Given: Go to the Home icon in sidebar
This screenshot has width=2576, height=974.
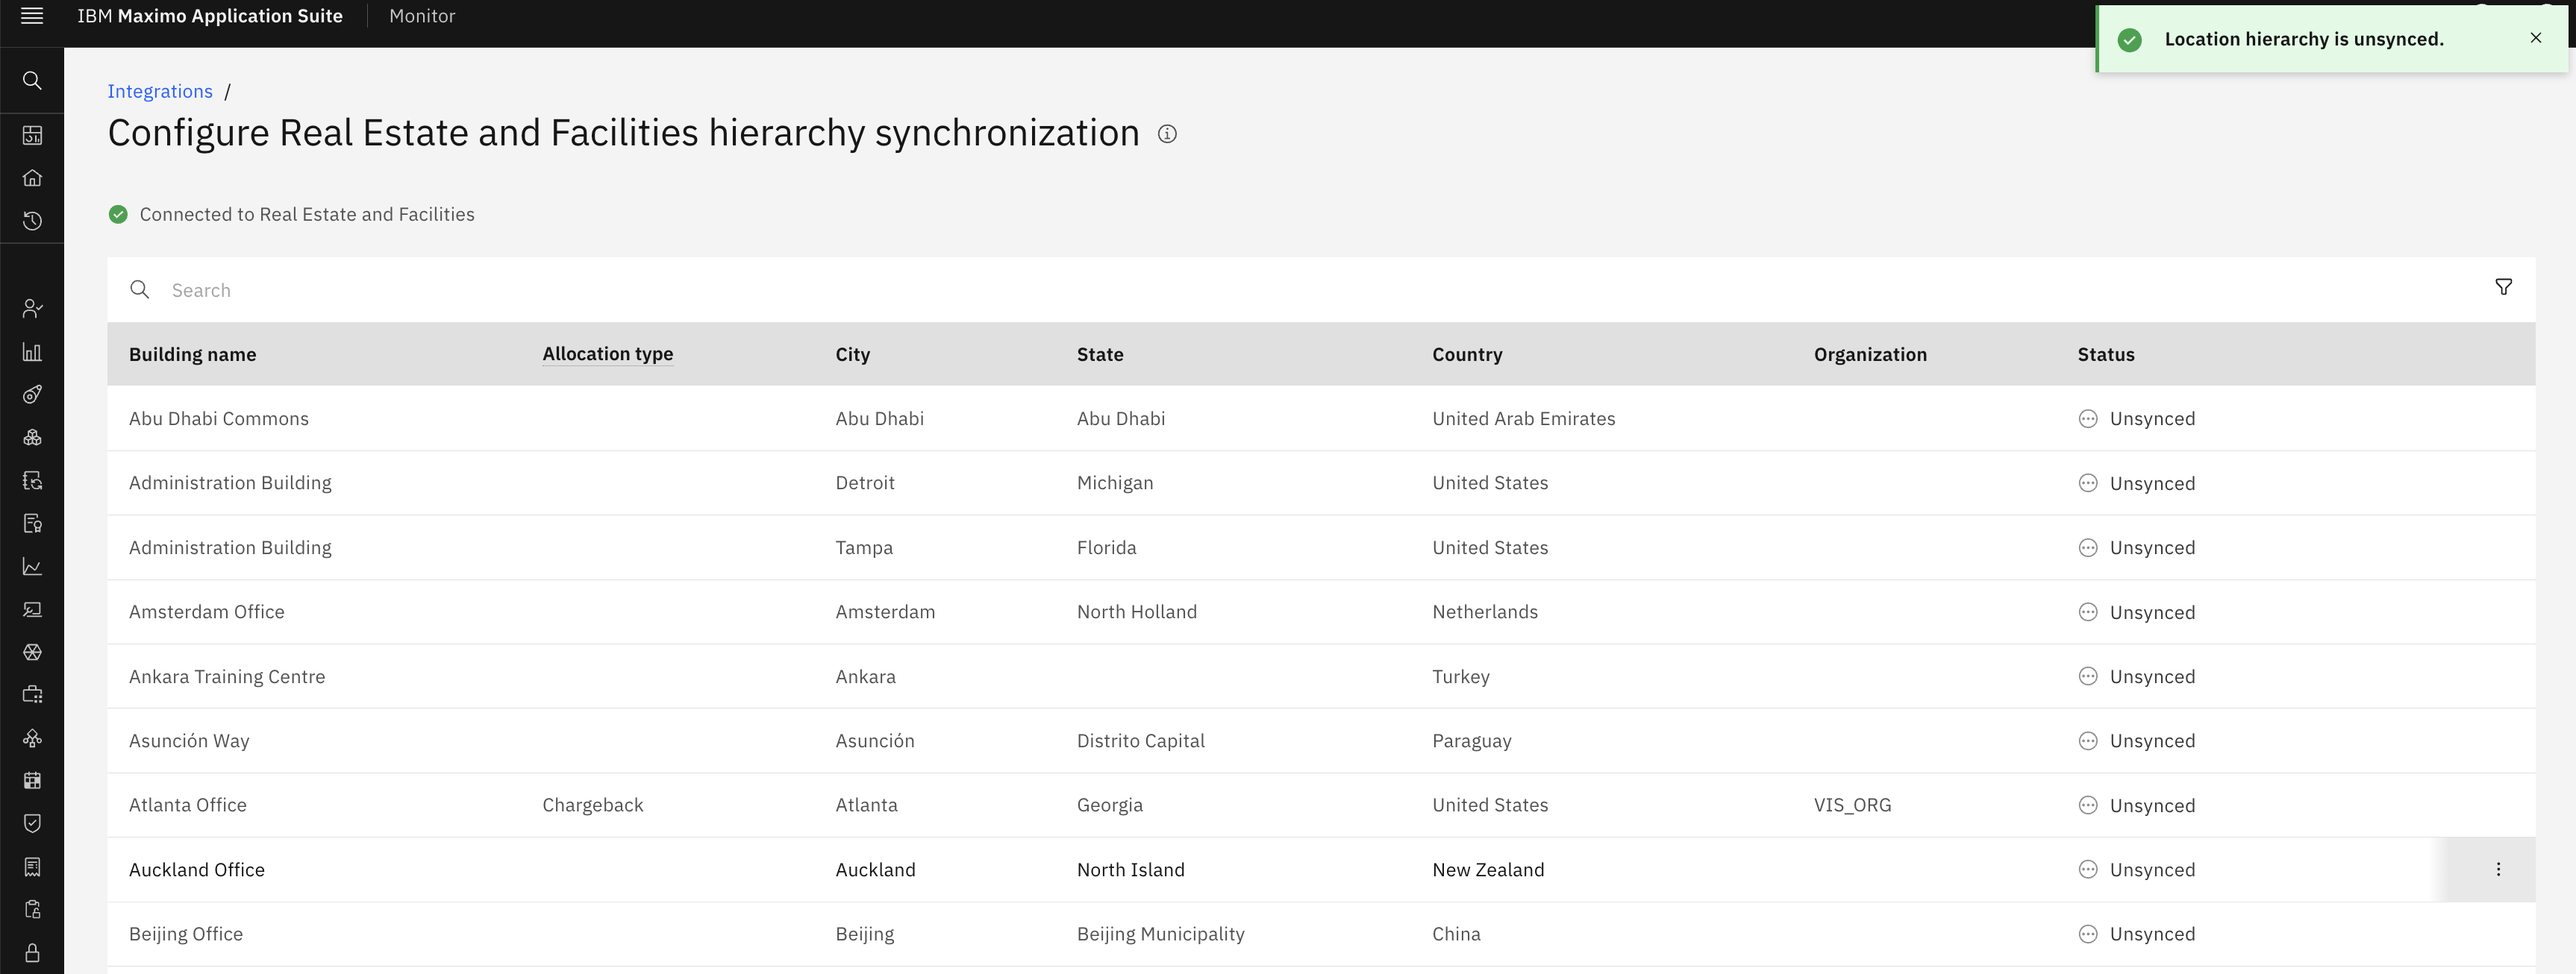Looking at the screenshot, I should click(32, 177).
